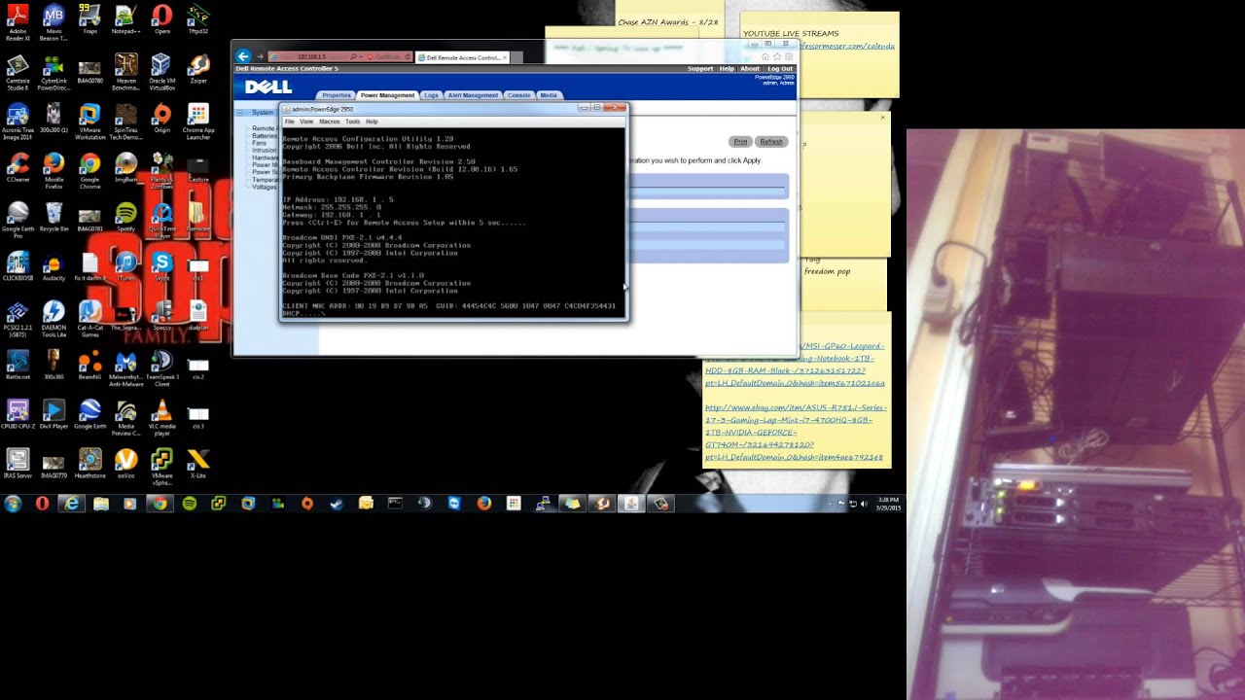Launch Spotify desktop shortcut
The height and width of the screenshot is (700, 1245).
coord(125,217)
